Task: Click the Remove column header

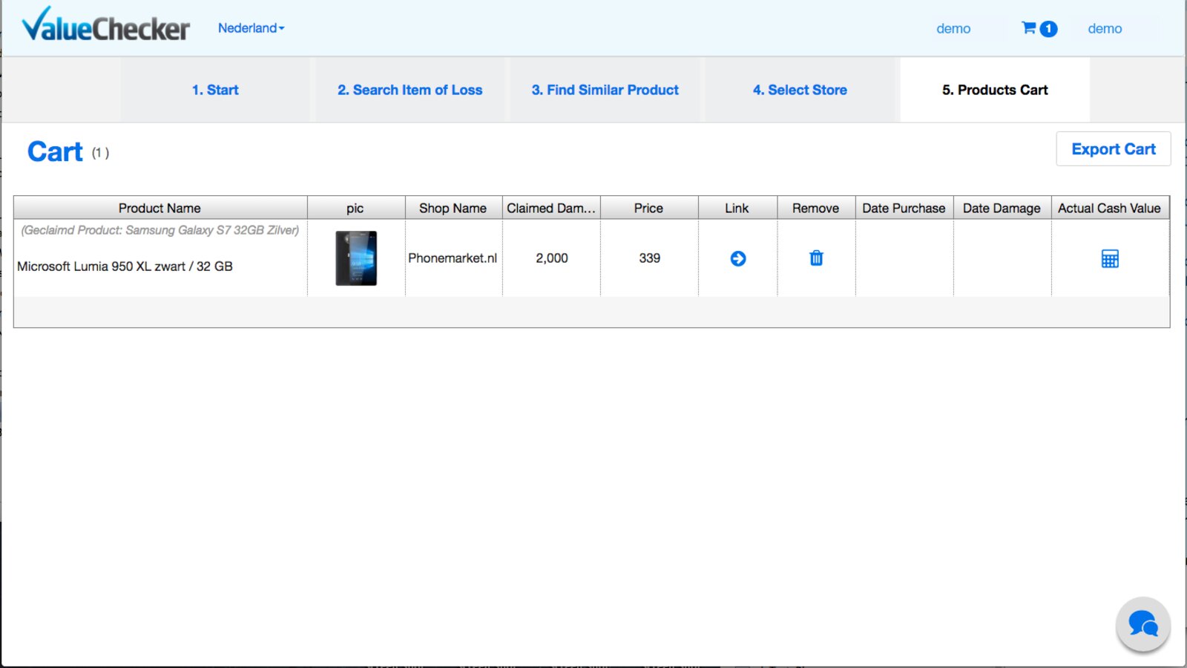Action: tap(816, 208)
